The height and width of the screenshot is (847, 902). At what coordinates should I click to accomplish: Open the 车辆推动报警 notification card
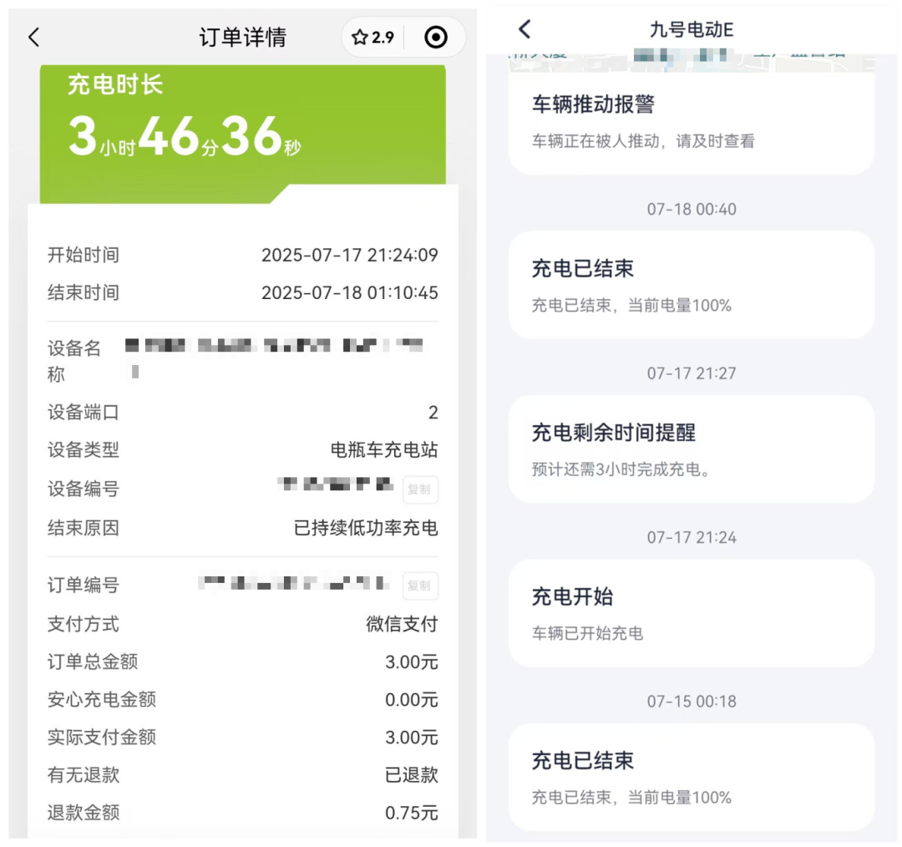[691, 121]
